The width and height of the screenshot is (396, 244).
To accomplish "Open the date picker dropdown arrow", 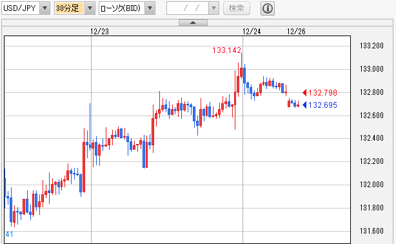I will 213,8.
